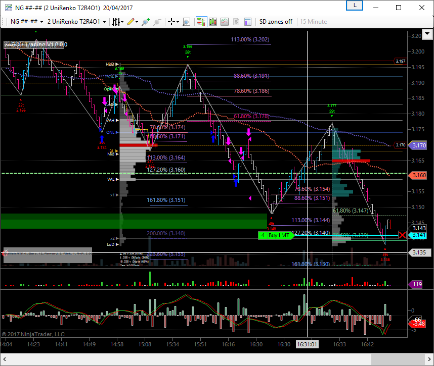Open the Indicators icon

tap(225, 22)
